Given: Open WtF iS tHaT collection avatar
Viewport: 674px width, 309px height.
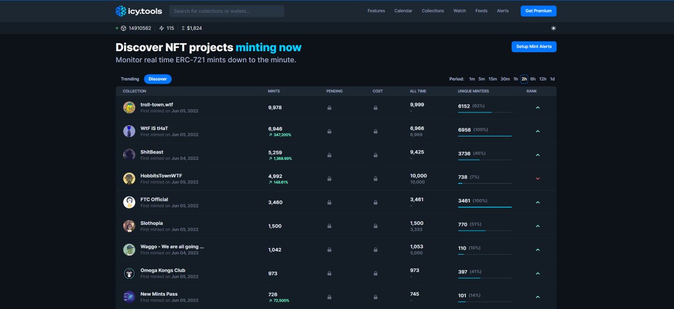Looking at the screenshot, I should (129, 131).
